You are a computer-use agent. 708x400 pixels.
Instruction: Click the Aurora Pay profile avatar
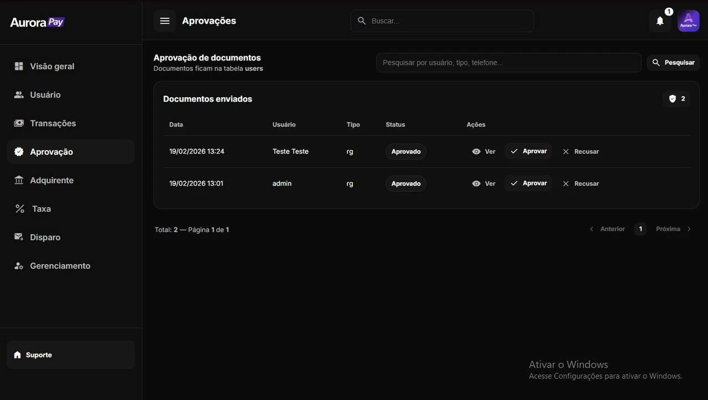click(688, 21)
